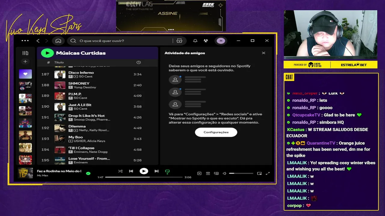The image size is (385, 216).
Task: Go forward in Spotify navigation
Action: click(x=47, y=41)
